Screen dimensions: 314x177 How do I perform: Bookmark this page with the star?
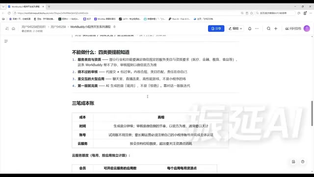tap(252, 13)
